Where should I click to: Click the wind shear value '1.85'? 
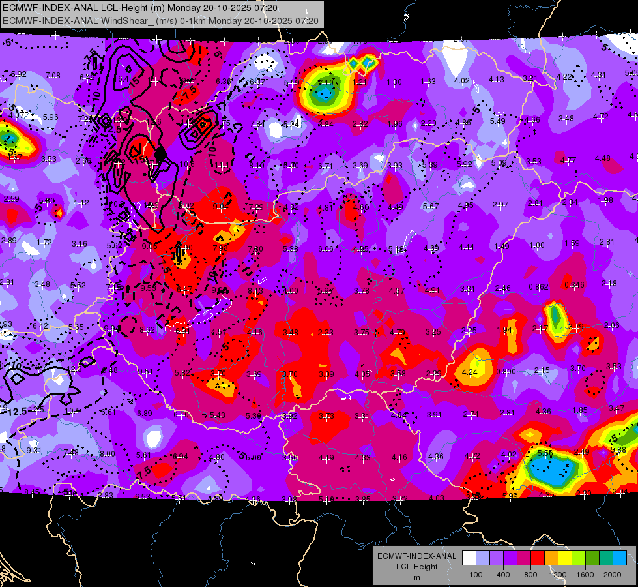coord(580,410)
